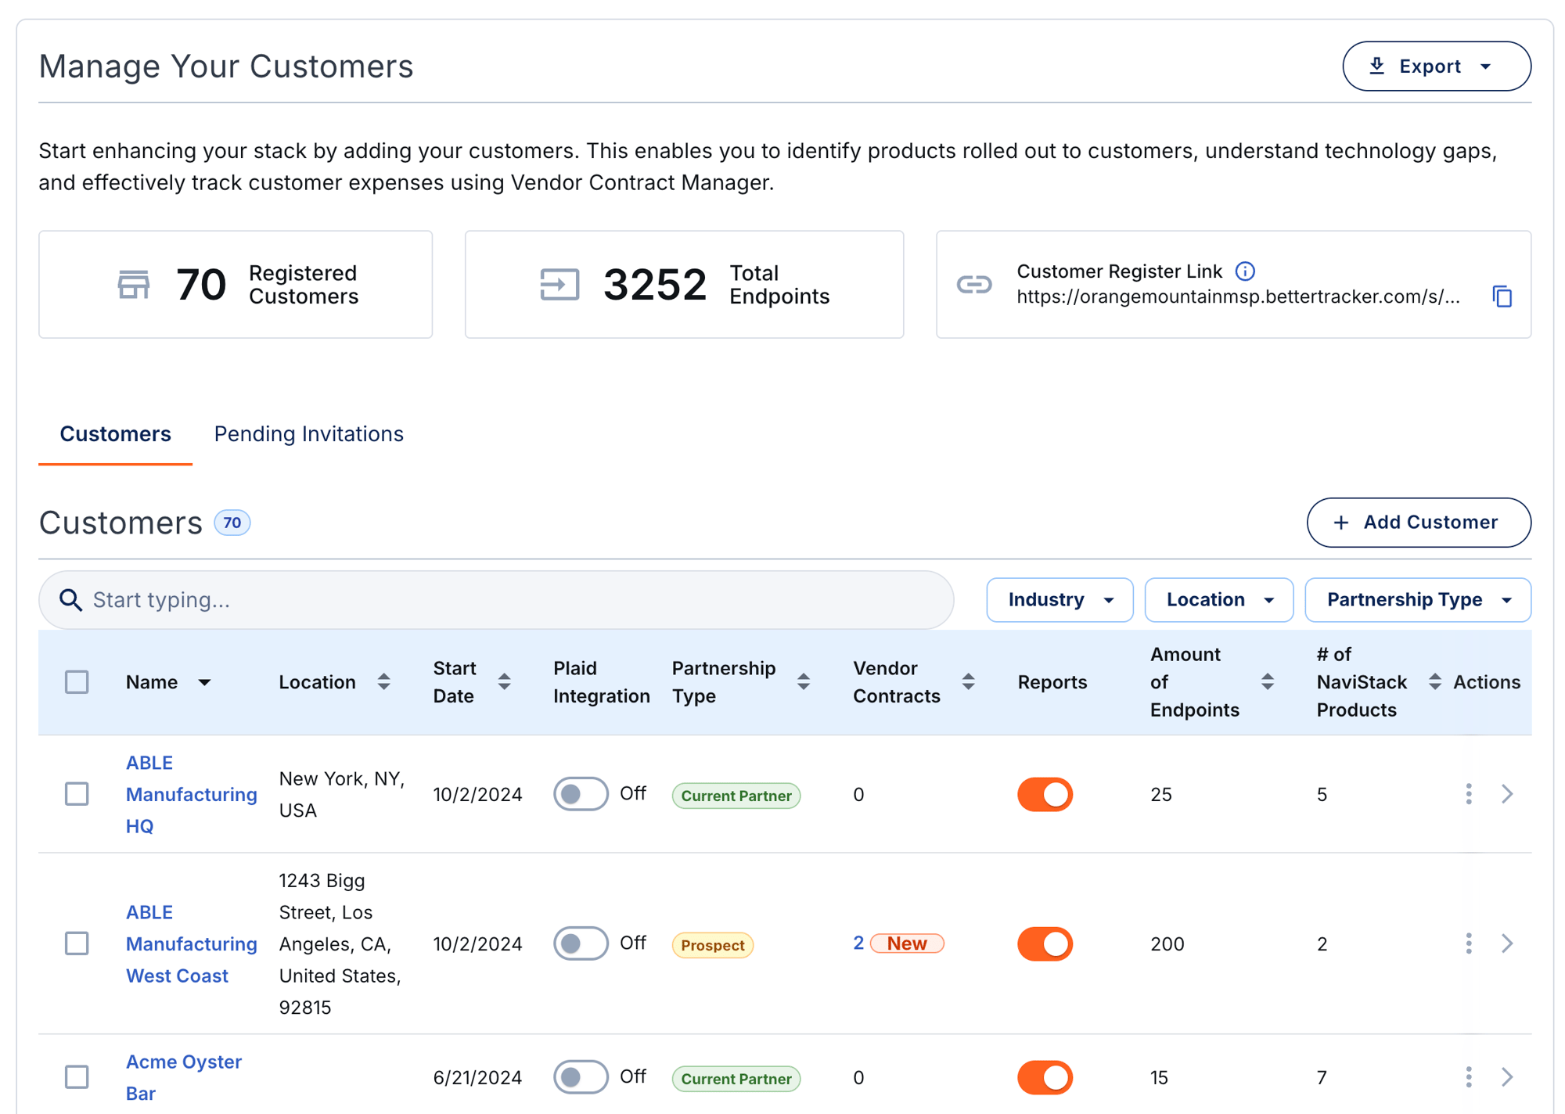Sort by Vendor Contracts column
This screenshot has width=1565, height=1114.
click(x=969, y=682)
